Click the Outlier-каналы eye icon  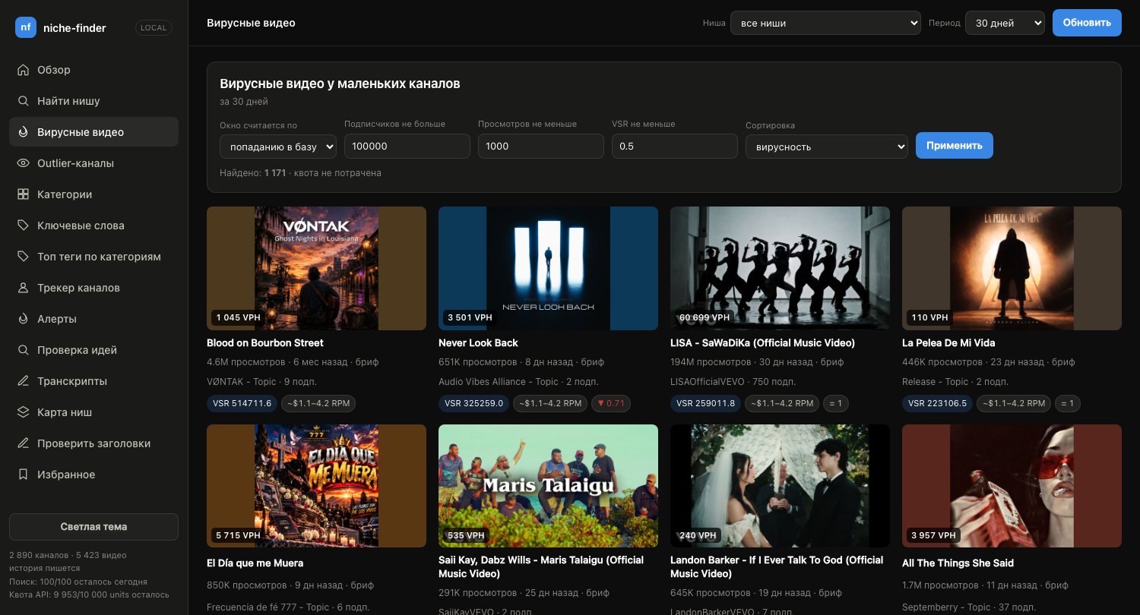[x=23, y=163]
